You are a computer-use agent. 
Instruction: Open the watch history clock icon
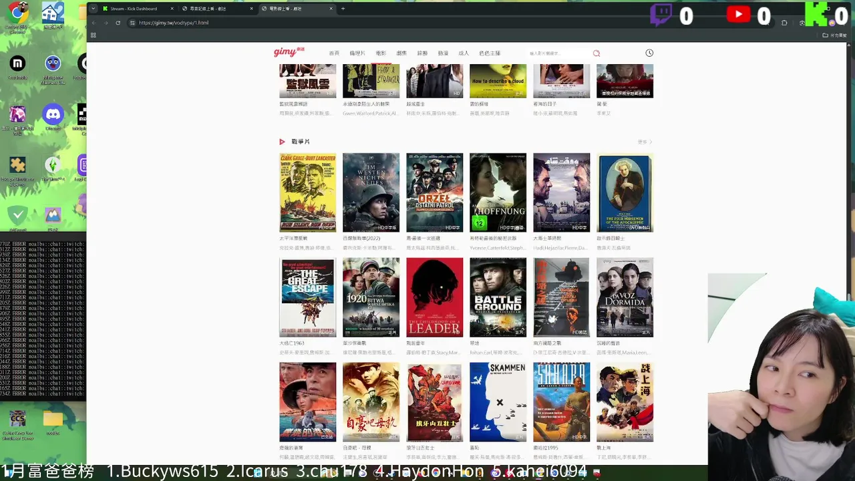point(649,53)
